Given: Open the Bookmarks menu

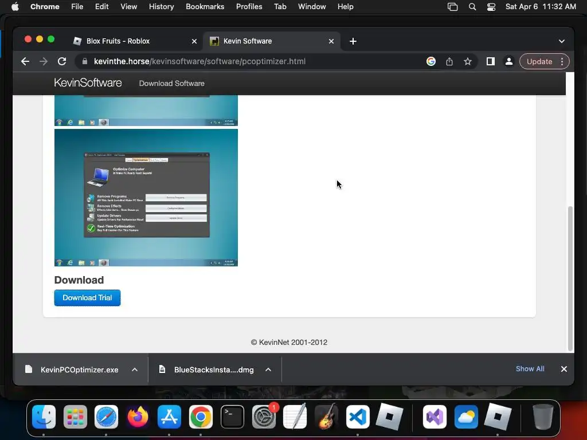Looking at the screenshot, I should click(205, 7).
